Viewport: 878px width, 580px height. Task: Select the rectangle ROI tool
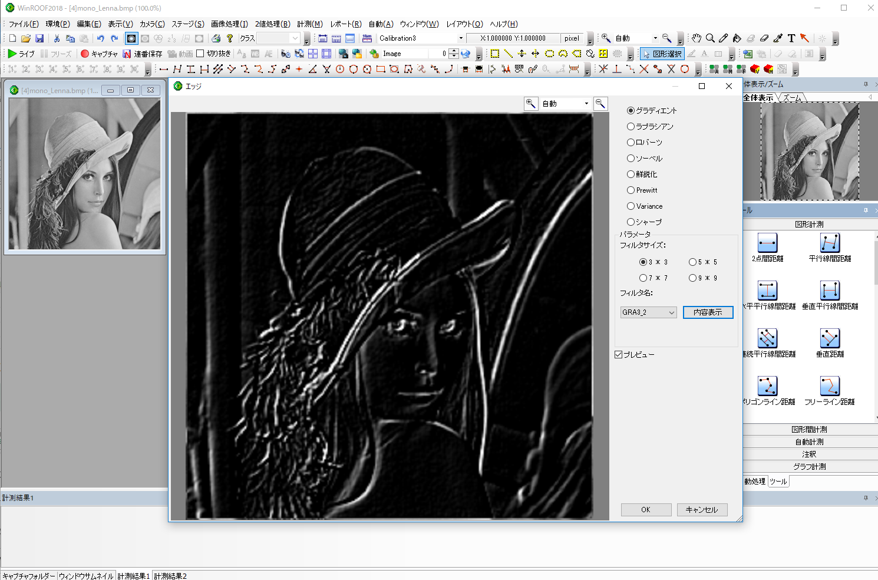[x=495, y=54]
